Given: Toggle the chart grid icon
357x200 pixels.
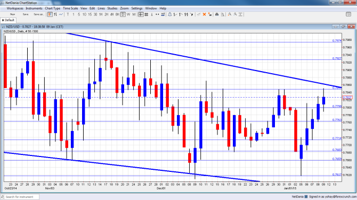Looking at the screenshot, I should point(147,14).
